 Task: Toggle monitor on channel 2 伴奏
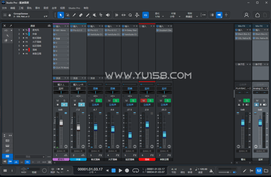[x=82, y=105]
